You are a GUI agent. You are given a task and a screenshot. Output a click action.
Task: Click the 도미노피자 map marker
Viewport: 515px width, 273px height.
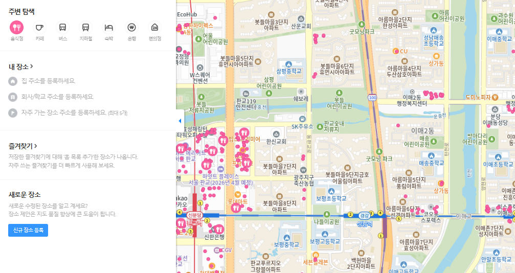click(495, 97)
